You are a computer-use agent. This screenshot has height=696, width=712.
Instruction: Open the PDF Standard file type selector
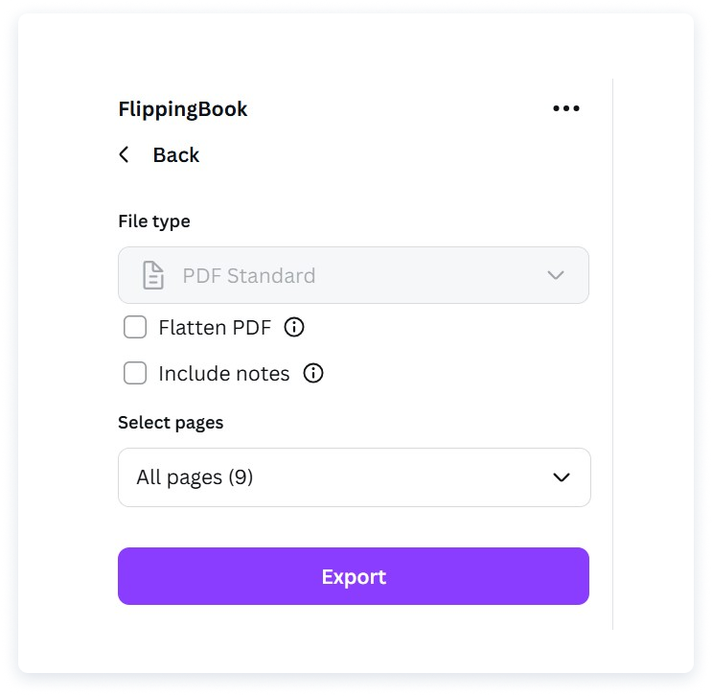coord(354,275)
